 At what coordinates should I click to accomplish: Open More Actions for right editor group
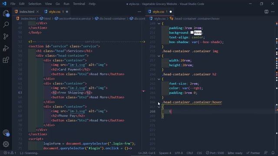(x=273, y=12)
